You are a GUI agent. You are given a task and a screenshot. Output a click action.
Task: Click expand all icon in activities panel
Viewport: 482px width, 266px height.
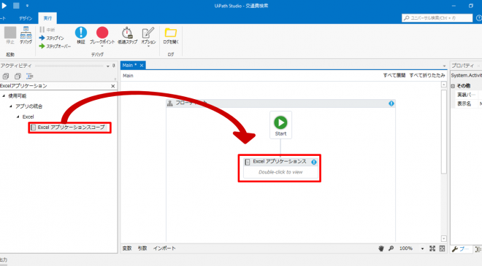(6, 76)
